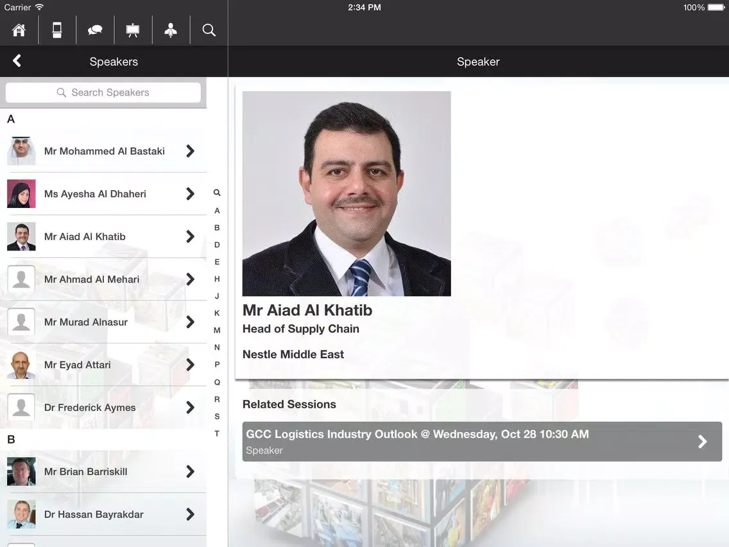Open the presentation board icon
The image size is (729, 547).
[132, 30]
